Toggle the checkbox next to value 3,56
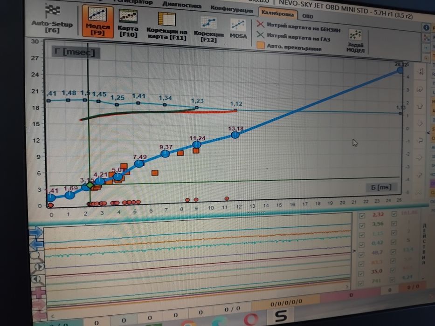Viewport: 435px width, 326px height. (362, 225)
